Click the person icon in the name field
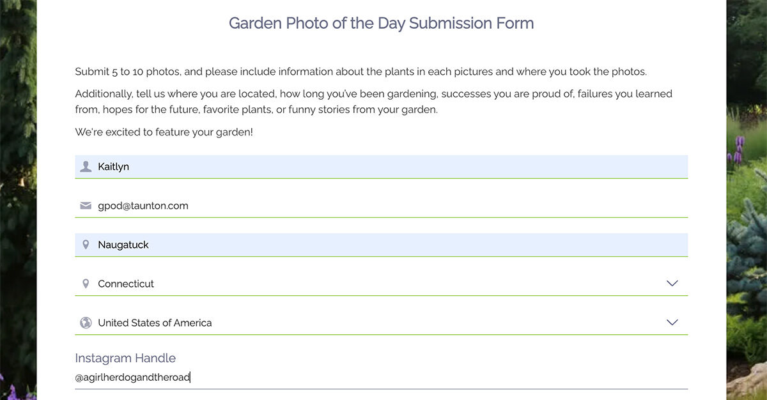This screenshot has height=400, width=767. pos(86,167)
